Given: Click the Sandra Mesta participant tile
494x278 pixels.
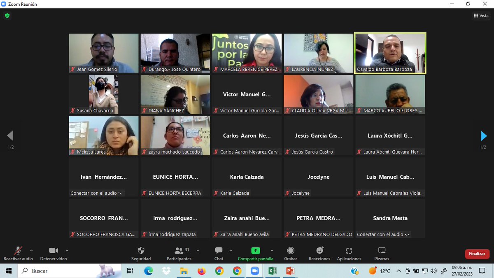Looking at the screenshot, I should (390, 218).
